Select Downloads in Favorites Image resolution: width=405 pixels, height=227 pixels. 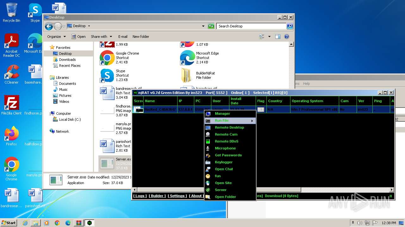point(67,60)
